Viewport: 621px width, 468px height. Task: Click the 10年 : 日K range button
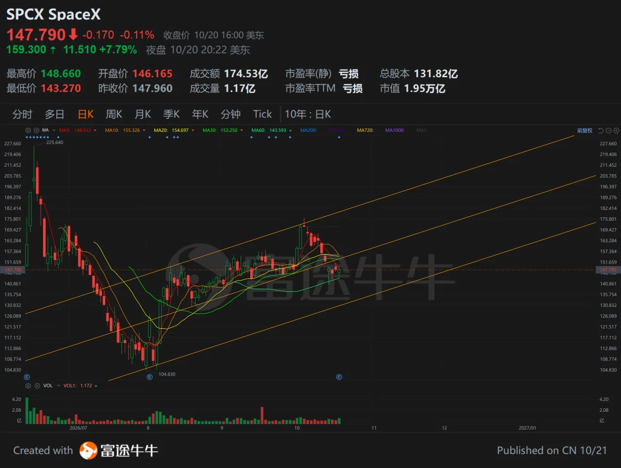pyautogui.click(x=308, y=114)
